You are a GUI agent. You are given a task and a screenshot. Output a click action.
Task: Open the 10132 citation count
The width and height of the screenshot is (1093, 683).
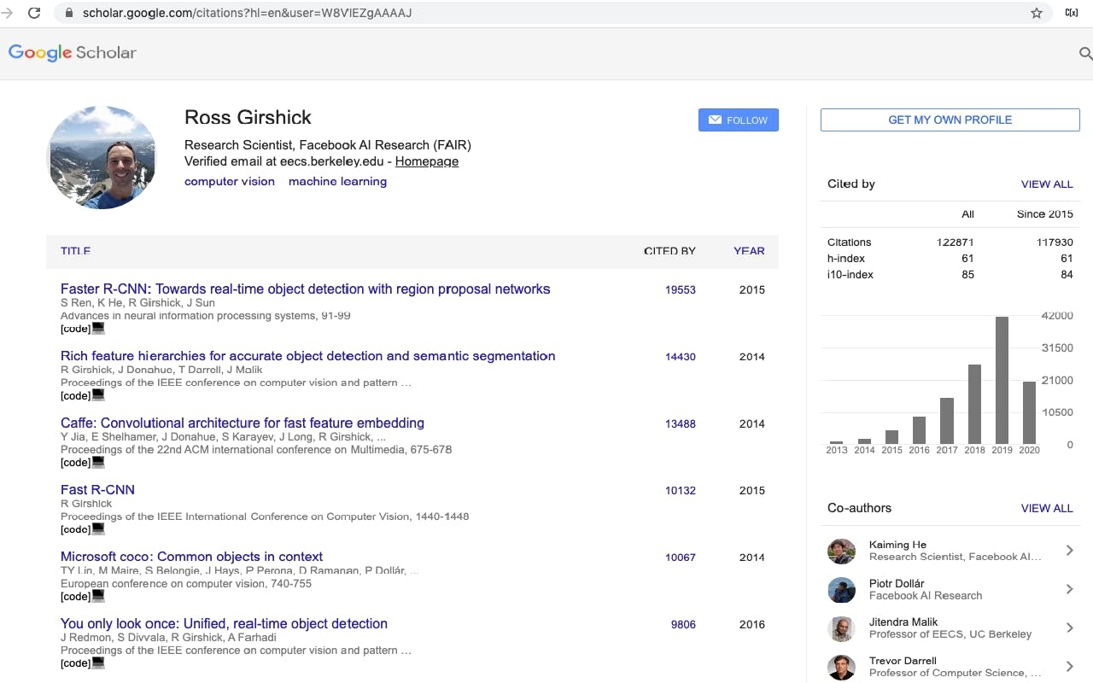681,491
